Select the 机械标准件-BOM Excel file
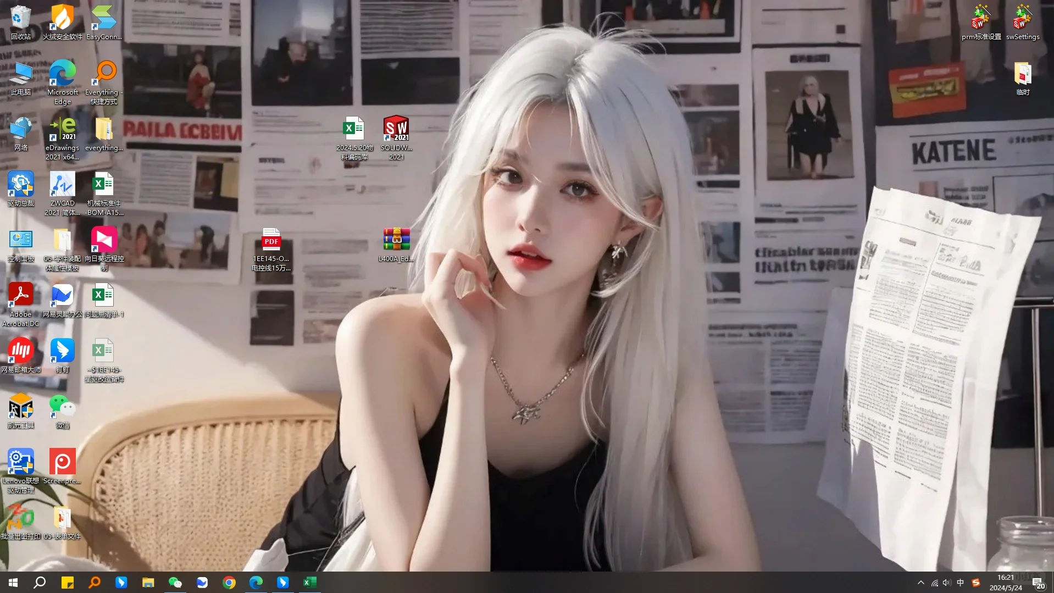The width and height of the screenshot is (1054, 593). [104, 193]
